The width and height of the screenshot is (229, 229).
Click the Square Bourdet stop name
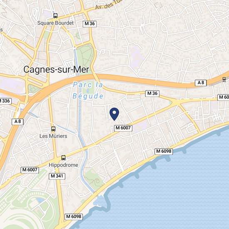(55, 23)
